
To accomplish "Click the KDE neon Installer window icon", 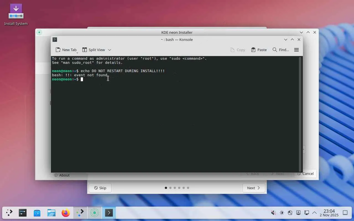I will coord(39,32).
